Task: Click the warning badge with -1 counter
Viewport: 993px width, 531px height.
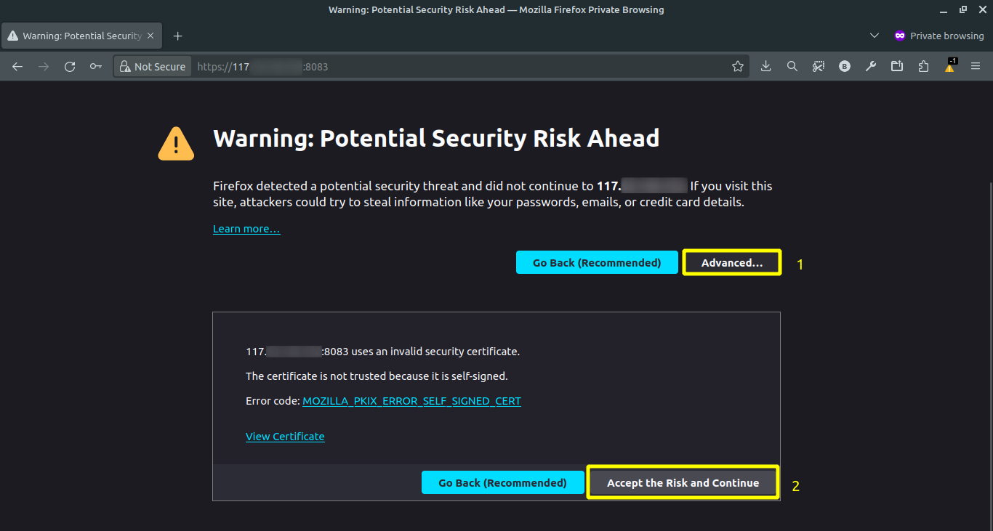Action: (949, 66)
